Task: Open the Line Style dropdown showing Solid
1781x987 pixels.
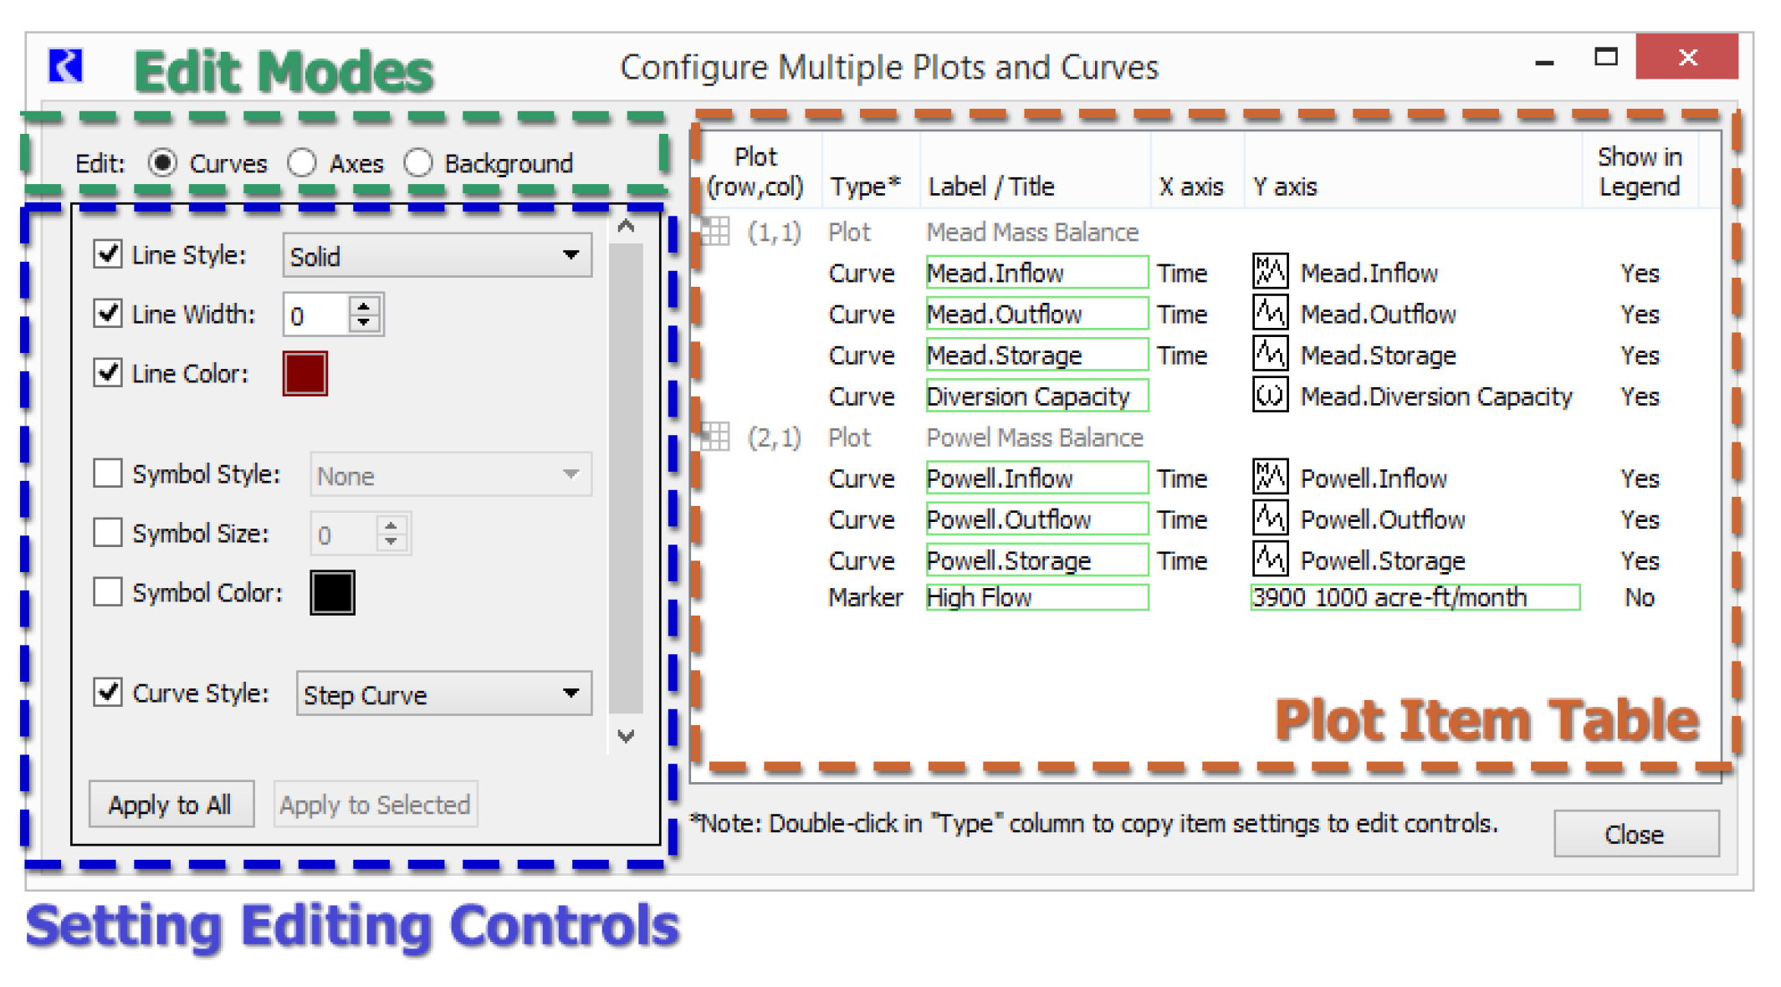Action: click(437, 256)
